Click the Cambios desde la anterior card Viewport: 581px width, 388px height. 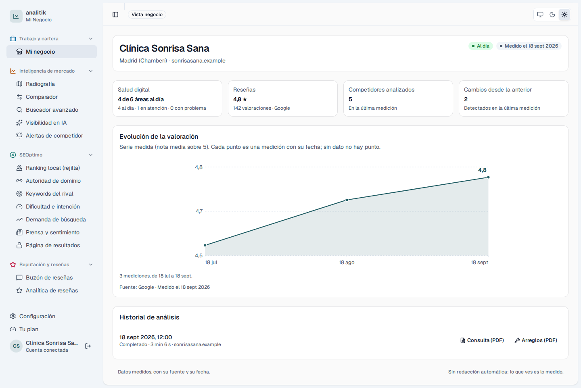514,98
